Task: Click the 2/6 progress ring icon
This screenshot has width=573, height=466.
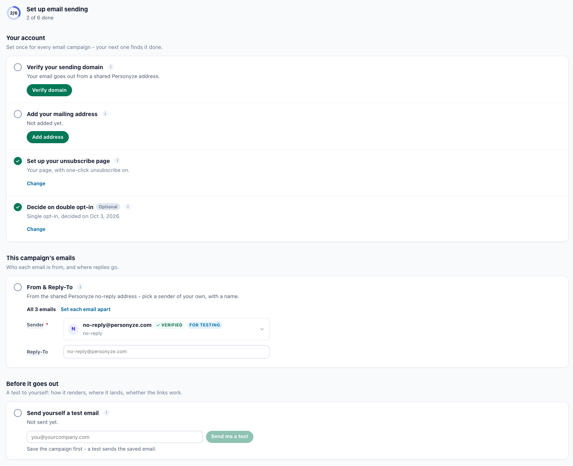Action: click(x=14, y=13)
